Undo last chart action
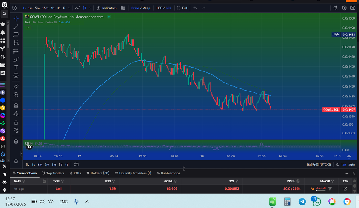The image size is (359, 208). tap(195, 8)
